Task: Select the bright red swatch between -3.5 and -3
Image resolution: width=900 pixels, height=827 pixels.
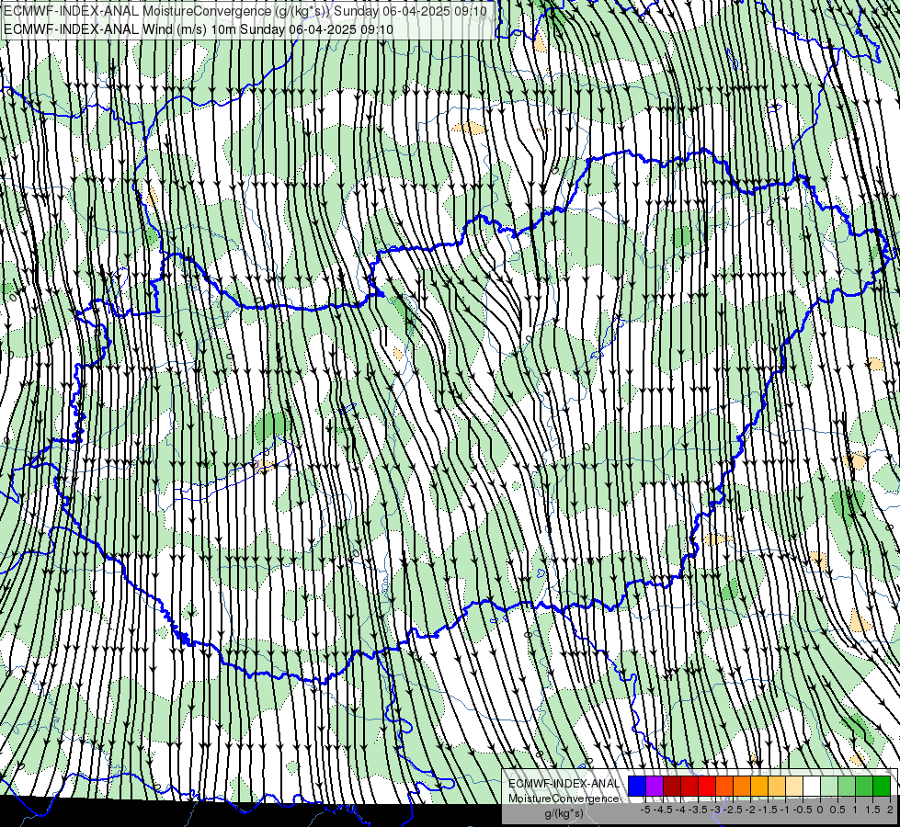Action: [x=707, y=786]
